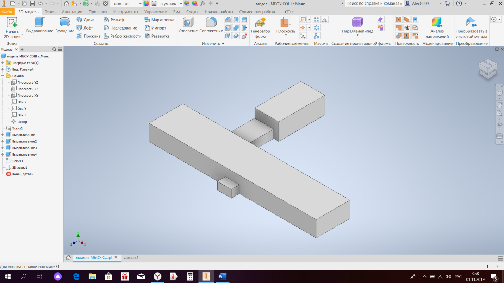Select the Параллелепипед freeform box tool

(357, 26)
